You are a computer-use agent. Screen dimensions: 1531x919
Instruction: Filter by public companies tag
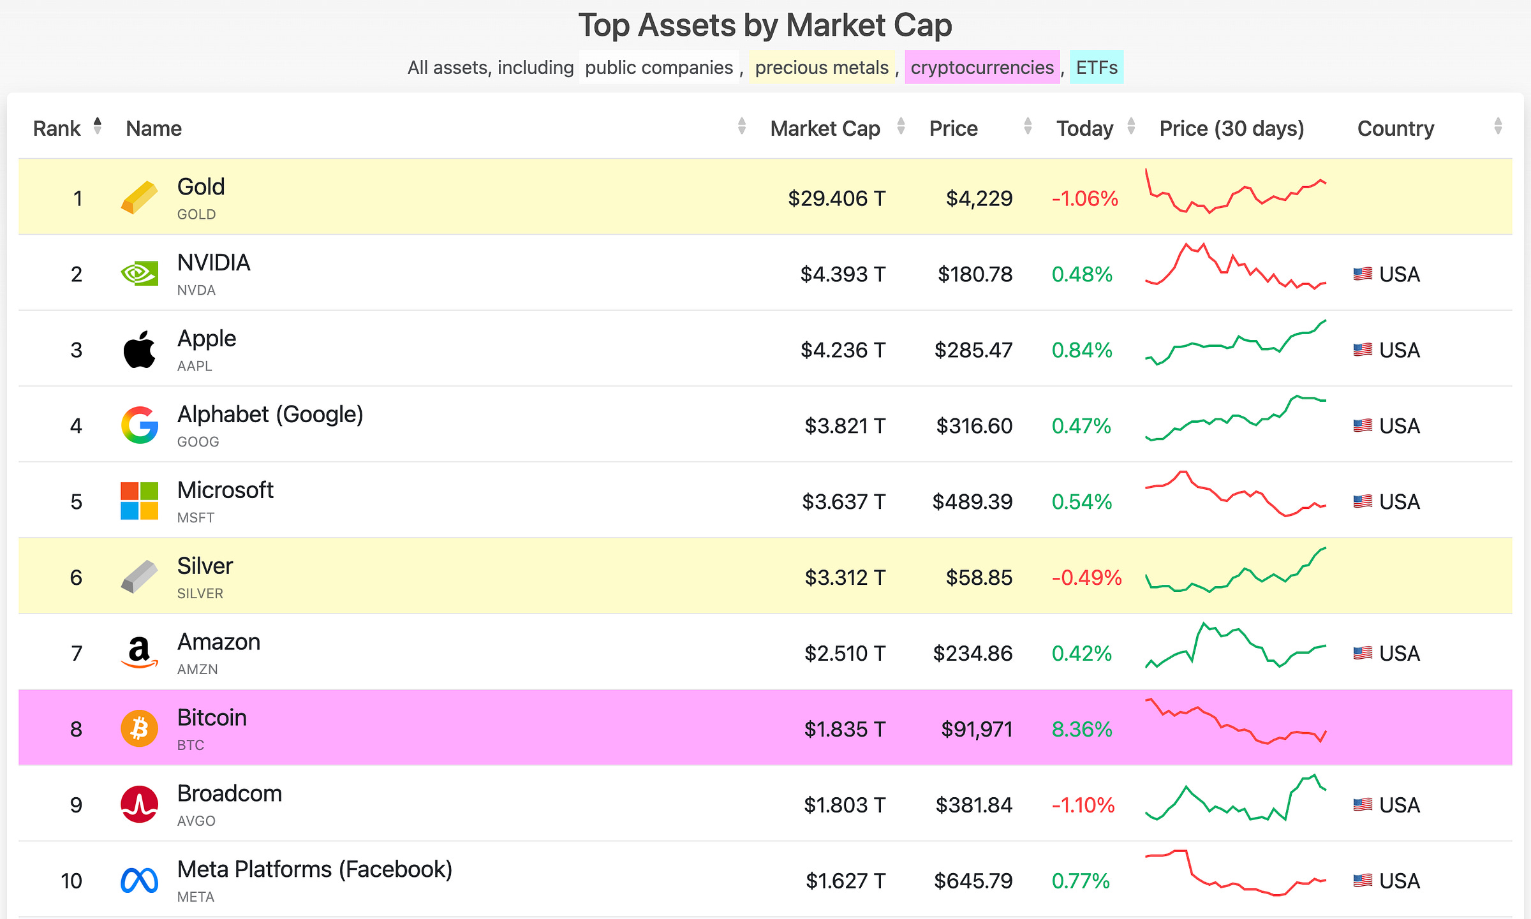pyautogui.click(x=659, y=68)
